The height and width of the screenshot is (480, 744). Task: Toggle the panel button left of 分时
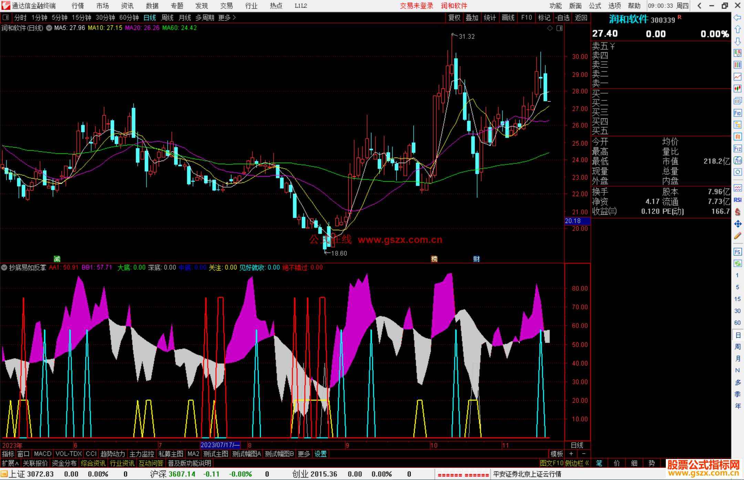[x=6, y=17]
